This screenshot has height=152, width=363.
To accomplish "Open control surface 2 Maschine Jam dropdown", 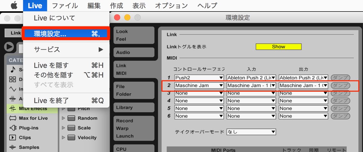I will click(x=199, y=86).
